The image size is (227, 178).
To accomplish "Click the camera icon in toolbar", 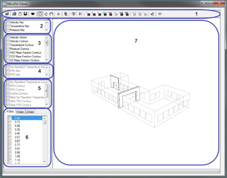I will pos(33,14).
